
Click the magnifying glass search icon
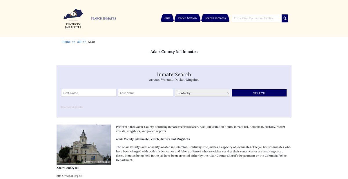coord(285,18)
